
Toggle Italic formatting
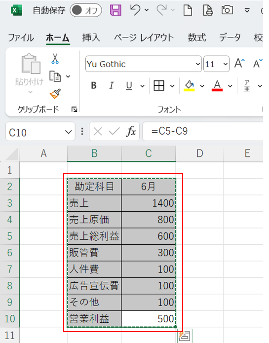tap(112, 85)
